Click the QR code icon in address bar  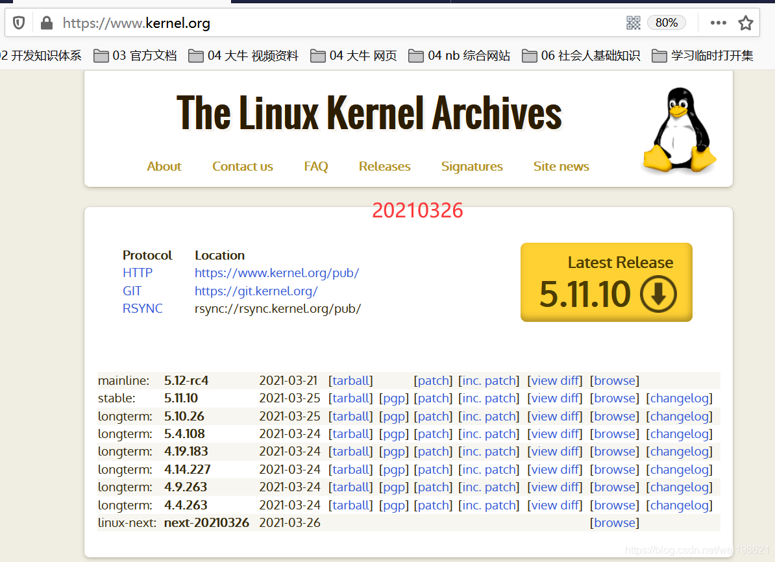pos(633,23)
